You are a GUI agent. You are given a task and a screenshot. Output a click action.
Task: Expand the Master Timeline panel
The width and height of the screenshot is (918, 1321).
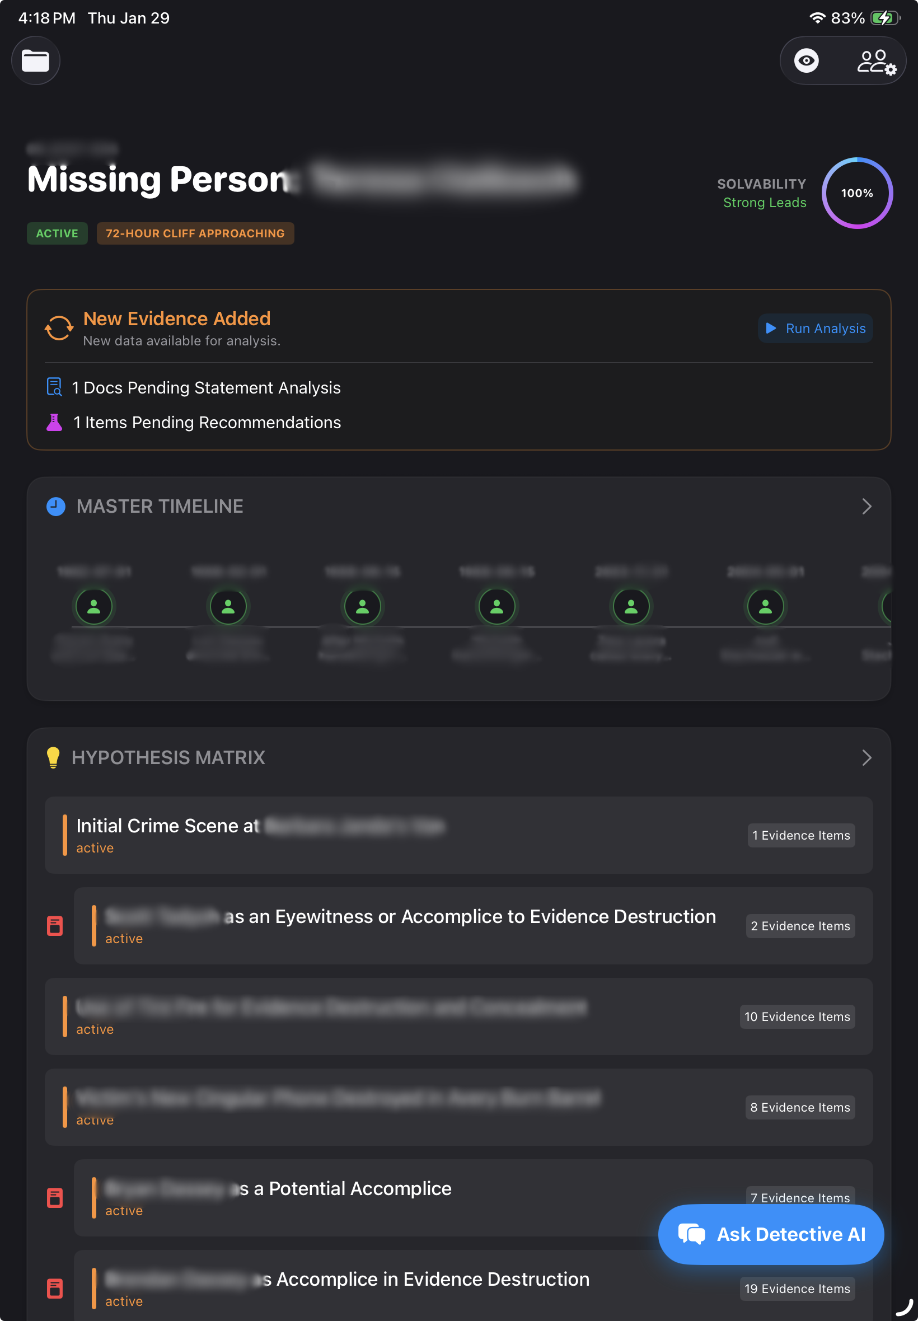(867, 507)
